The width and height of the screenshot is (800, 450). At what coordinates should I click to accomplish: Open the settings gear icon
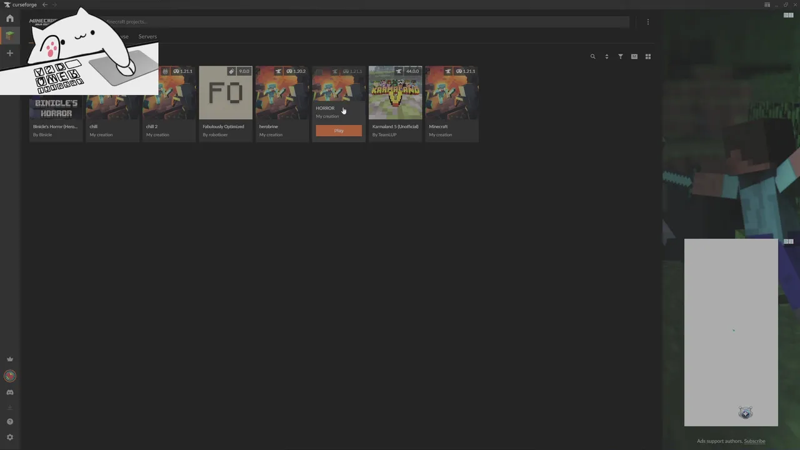click(x=9, y=437)
